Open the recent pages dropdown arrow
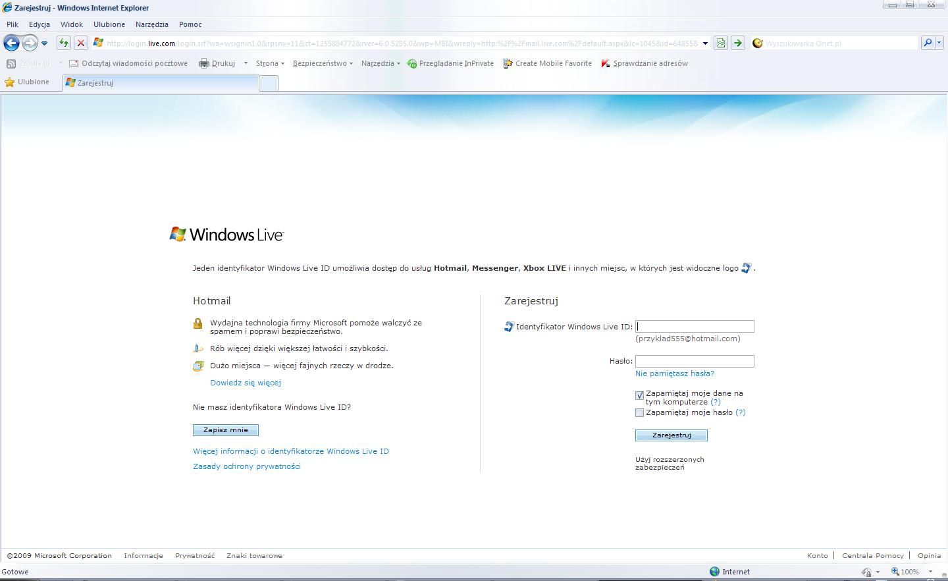 click(x=44, y=43)
